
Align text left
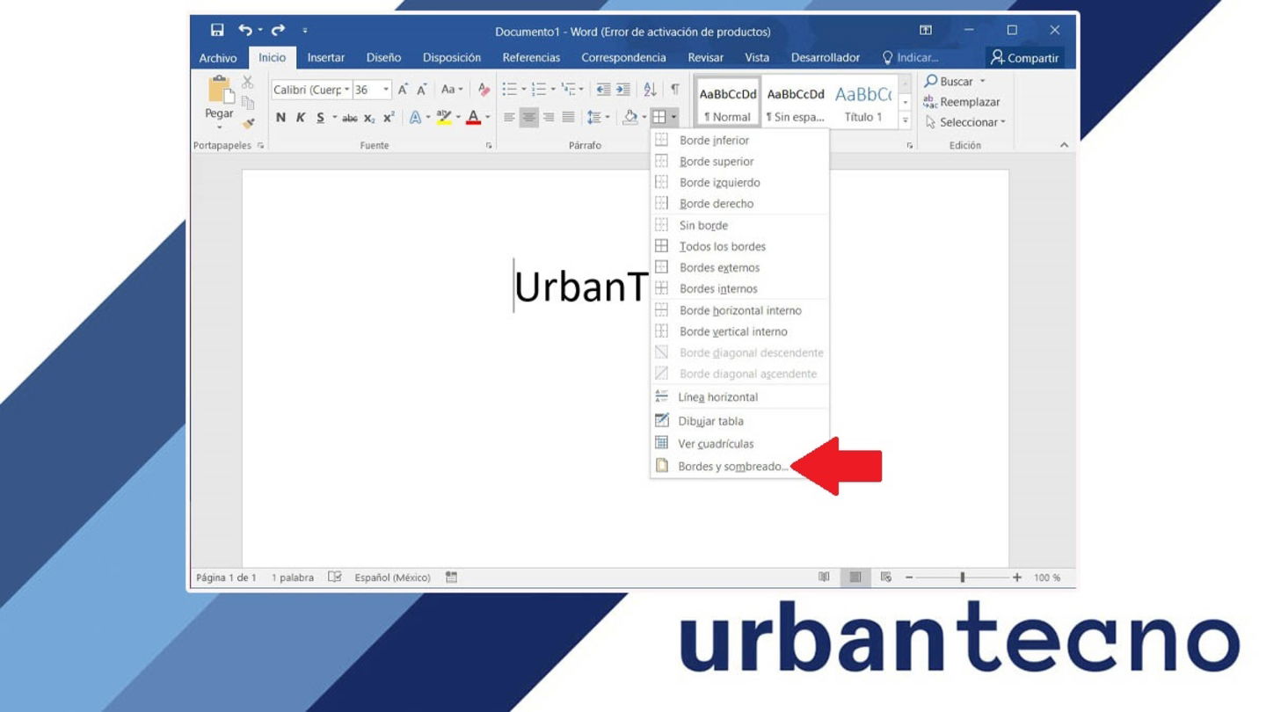tap(509, 117)
